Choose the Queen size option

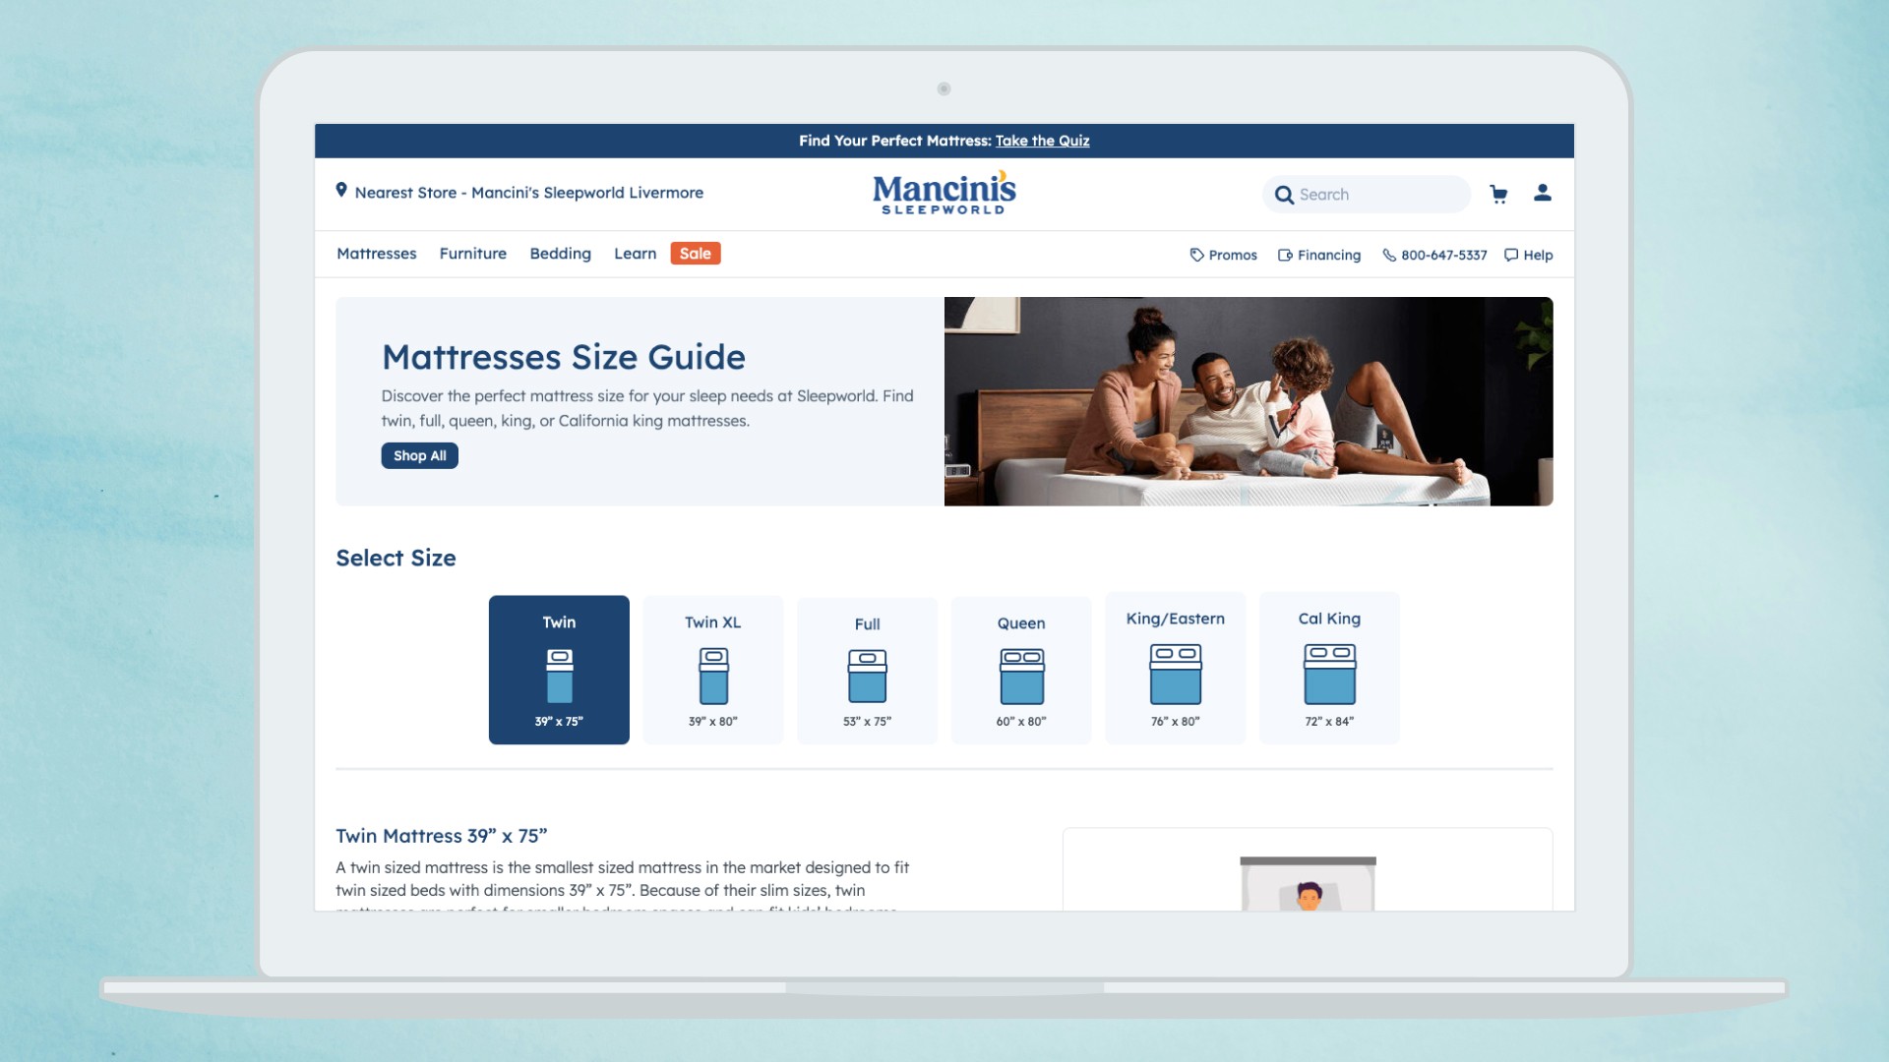[1021, 670]
